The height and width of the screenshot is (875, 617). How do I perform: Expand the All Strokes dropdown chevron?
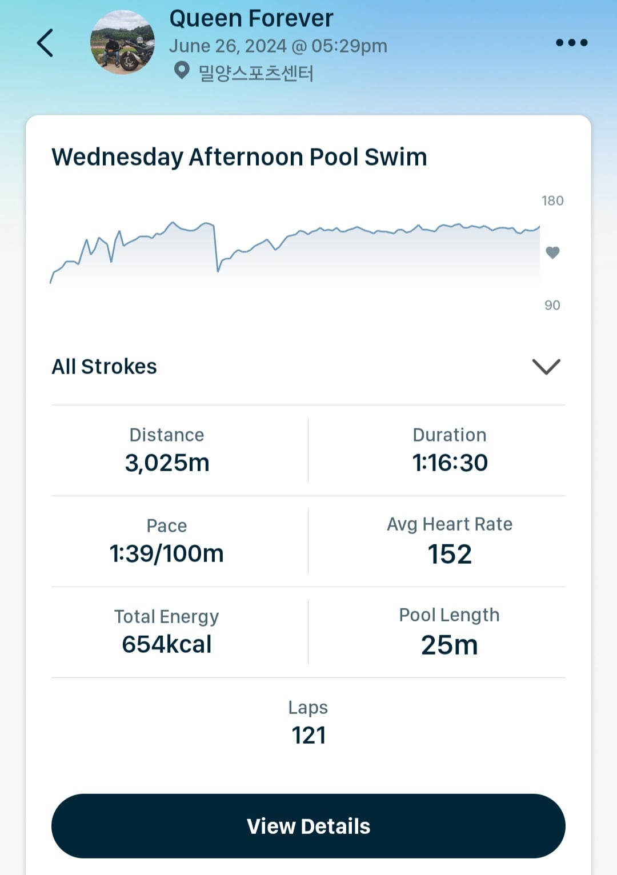(546, 366)
